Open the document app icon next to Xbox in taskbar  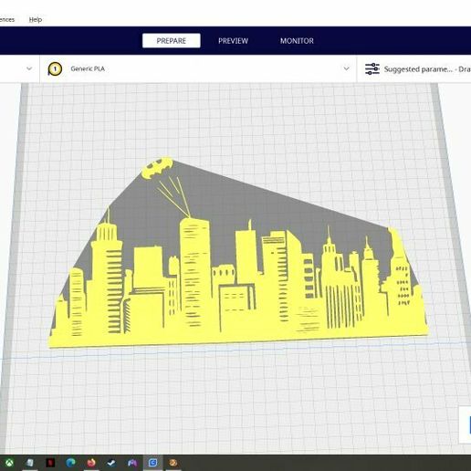coord(30,463)
